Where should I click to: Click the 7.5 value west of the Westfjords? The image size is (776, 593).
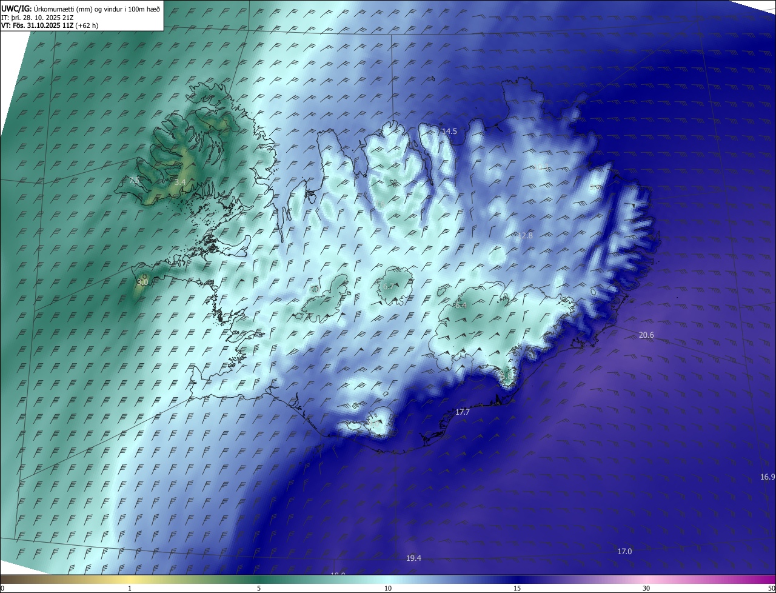(x=135, y=180)
